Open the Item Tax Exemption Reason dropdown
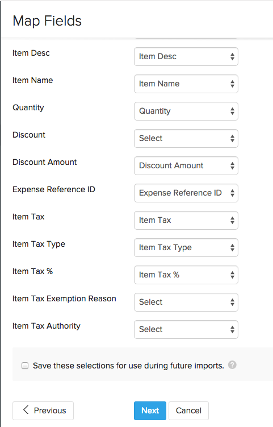 pos(186,302)
